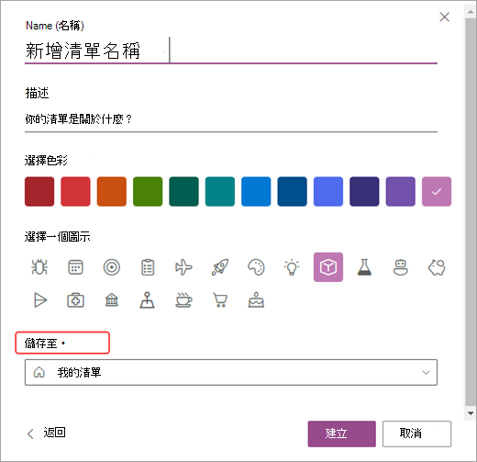477x462 pixels.
Task: Choose the first aid kit icon
Action: (75, 300)
